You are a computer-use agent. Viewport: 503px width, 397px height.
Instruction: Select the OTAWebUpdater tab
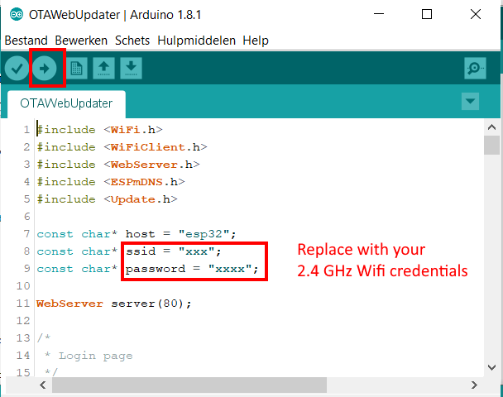click(66, 104)
